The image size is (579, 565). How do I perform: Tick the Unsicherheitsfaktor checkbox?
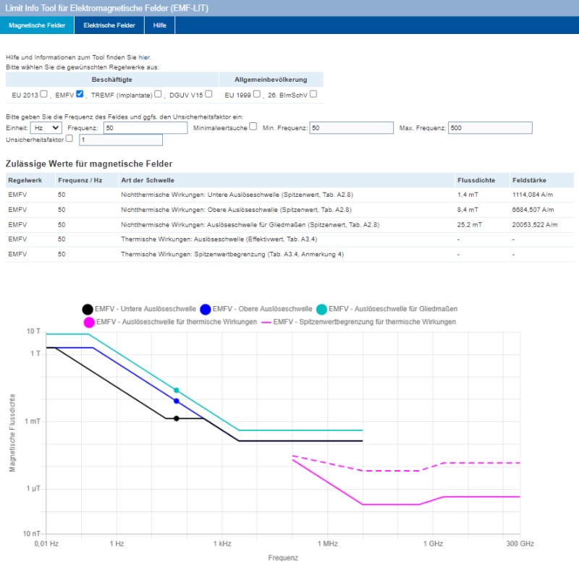pyautogui.click(x=69, y=138)
